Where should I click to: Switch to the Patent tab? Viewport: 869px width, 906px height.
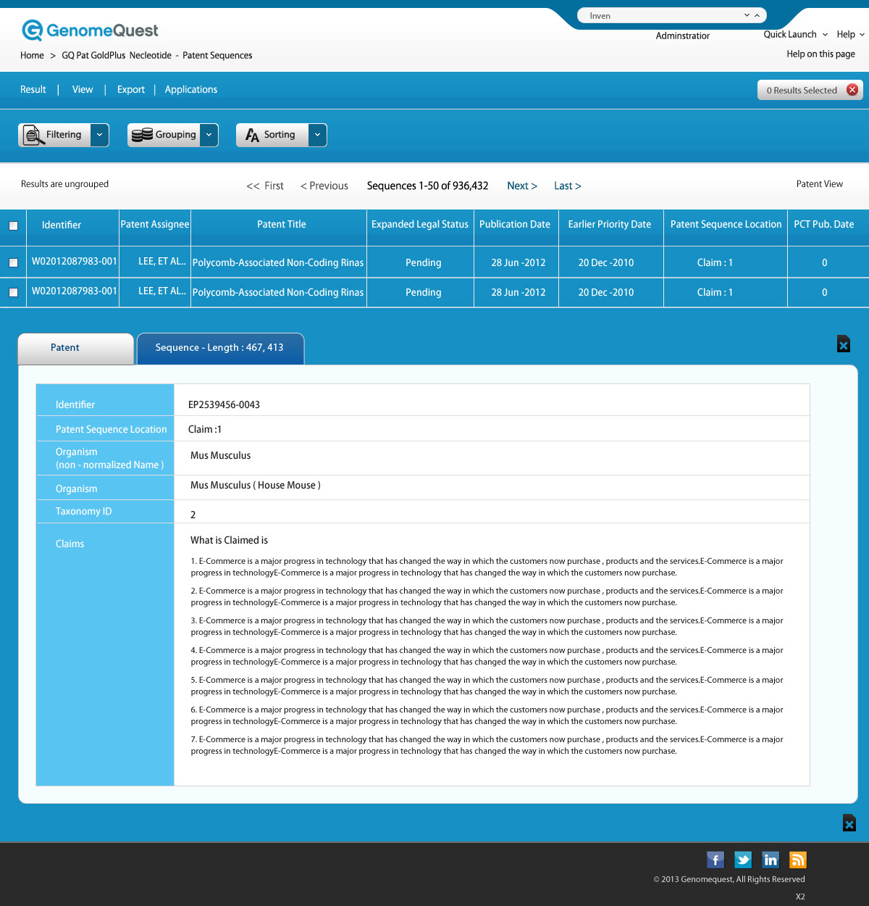coord(65,348)
